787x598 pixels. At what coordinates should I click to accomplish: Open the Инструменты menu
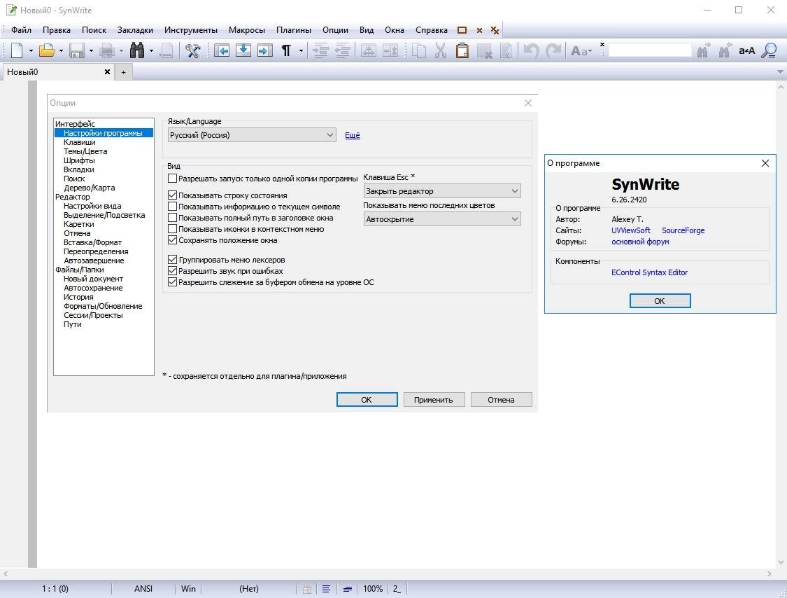point(191,30)
